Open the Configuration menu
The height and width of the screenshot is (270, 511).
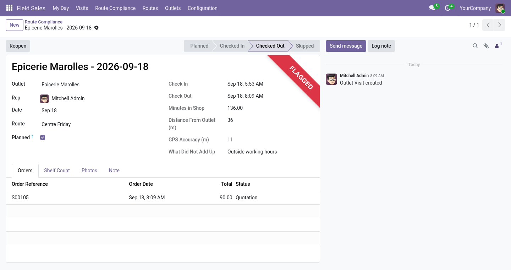203,8
